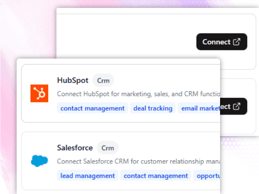Click the external link icon on the top Connect button
The width and height of the screenshot is (259, 194).
[x=237, y=42]
